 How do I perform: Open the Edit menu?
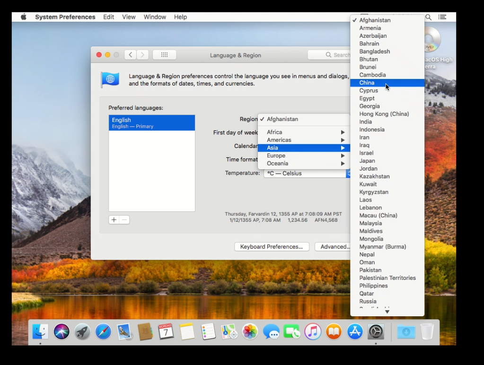[108, 17]
